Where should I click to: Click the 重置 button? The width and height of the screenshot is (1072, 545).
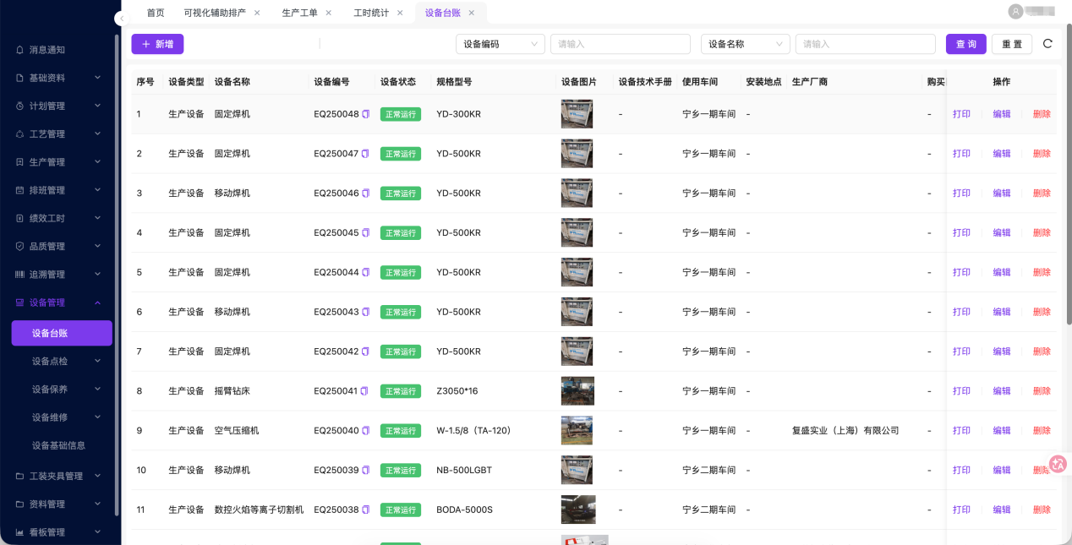coord(1012,44)
